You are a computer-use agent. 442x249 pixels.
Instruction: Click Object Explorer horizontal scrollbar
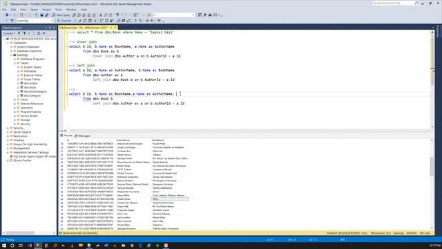20,233
